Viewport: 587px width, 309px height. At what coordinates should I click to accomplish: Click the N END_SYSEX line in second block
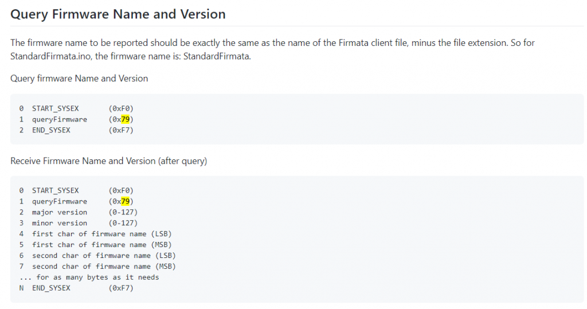[x=51, y=288]
